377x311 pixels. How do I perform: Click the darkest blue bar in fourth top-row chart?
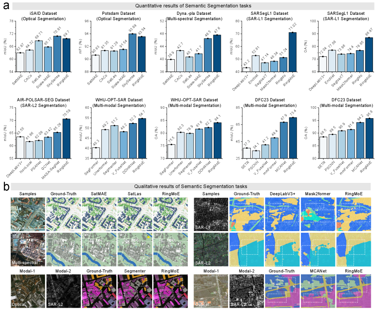coord(292,52)
